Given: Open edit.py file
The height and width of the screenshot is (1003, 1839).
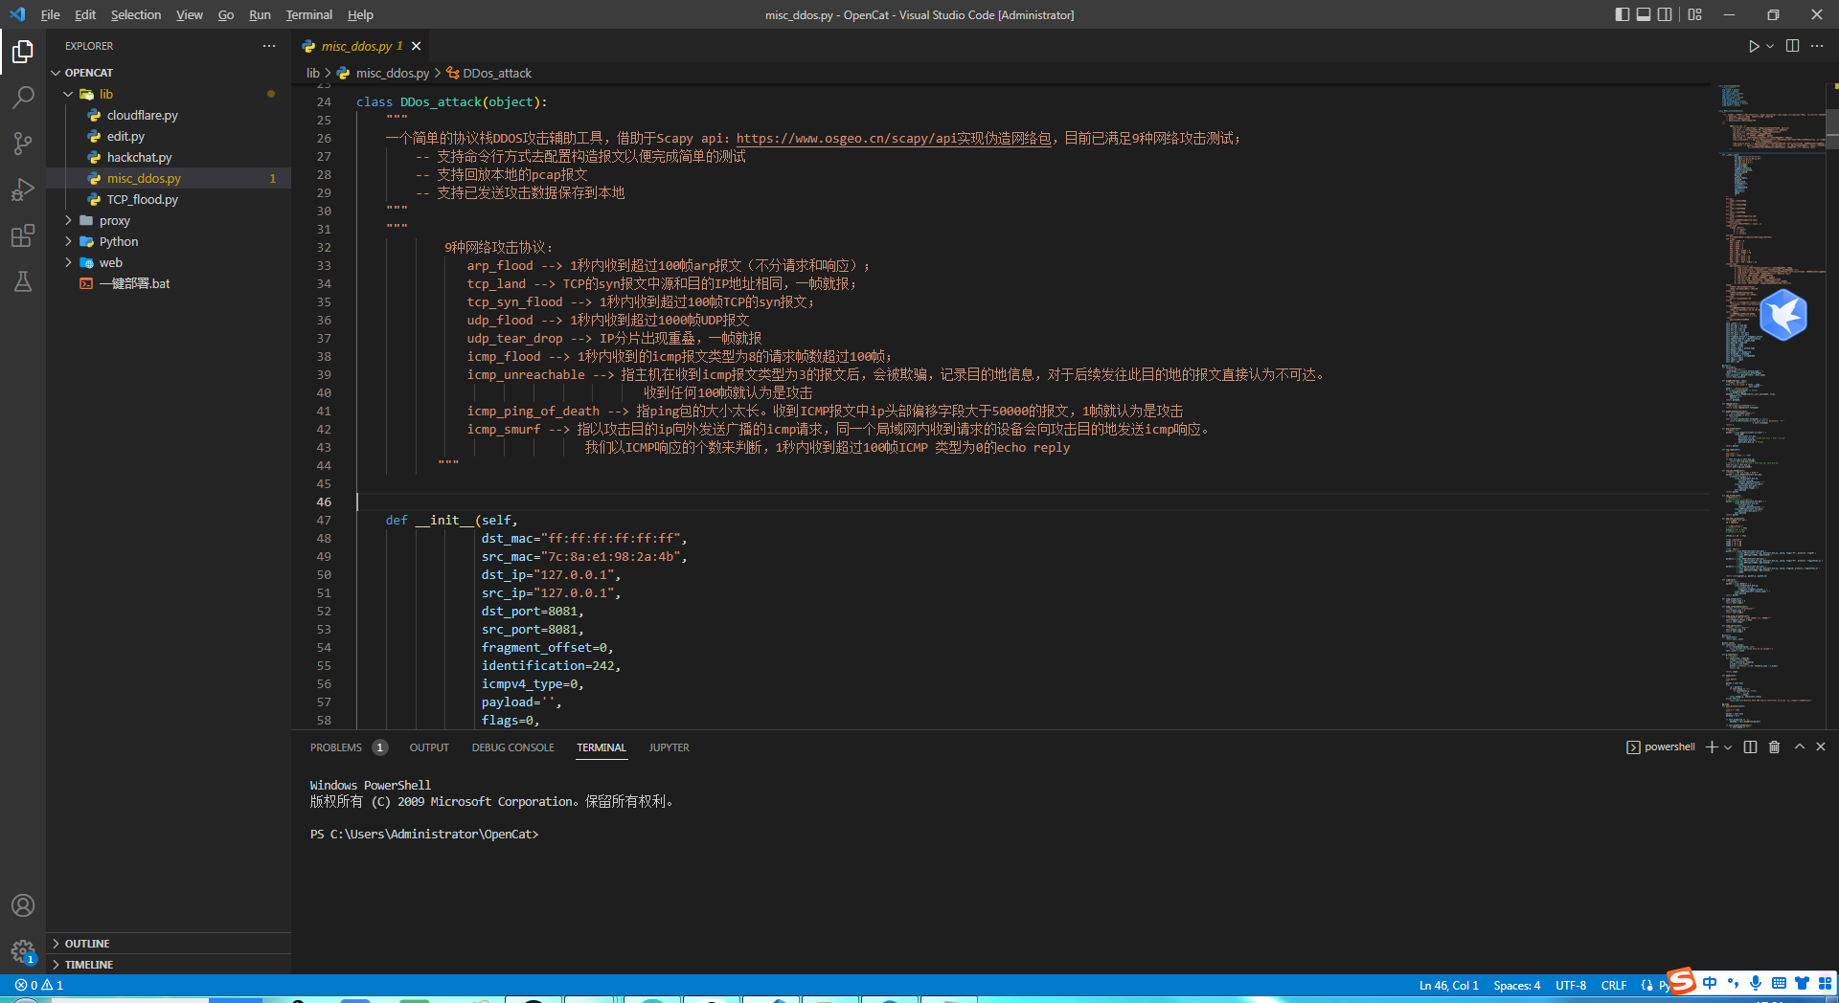Looking at the screenshot, I should click(169, 136).
